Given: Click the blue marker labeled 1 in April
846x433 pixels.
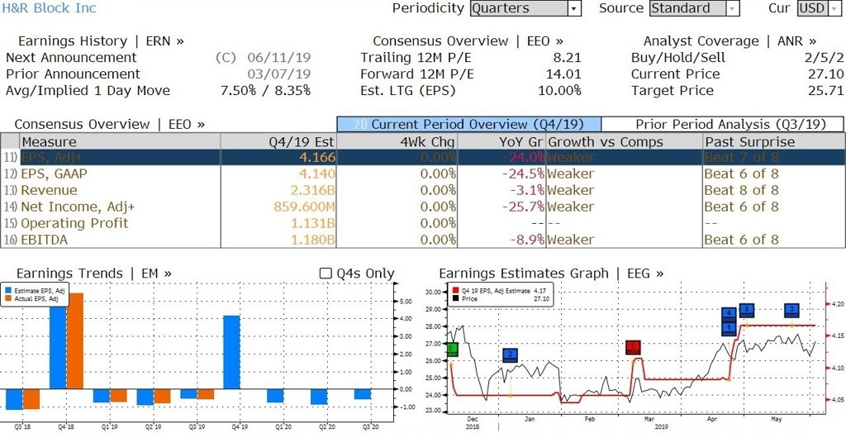Looking at the screenshot, I should [x=729, y=328].
